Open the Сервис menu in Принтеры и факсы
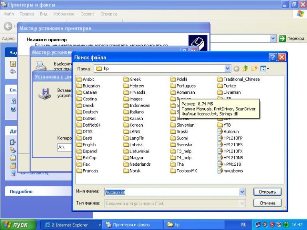307x230 pixels. pos(87,14)
